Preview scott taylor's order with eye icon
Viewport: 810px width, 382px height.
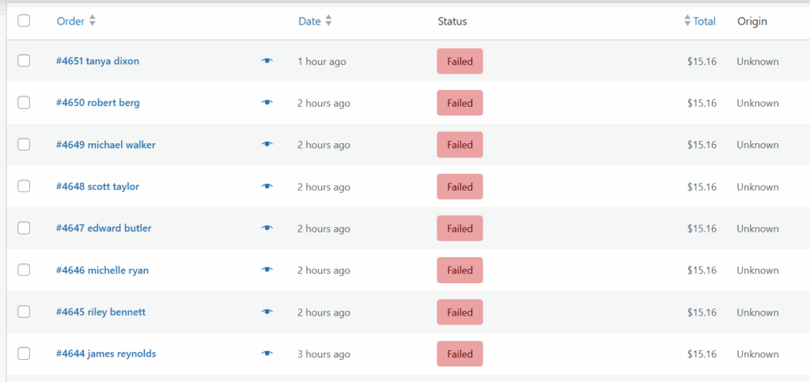(267, 187)
